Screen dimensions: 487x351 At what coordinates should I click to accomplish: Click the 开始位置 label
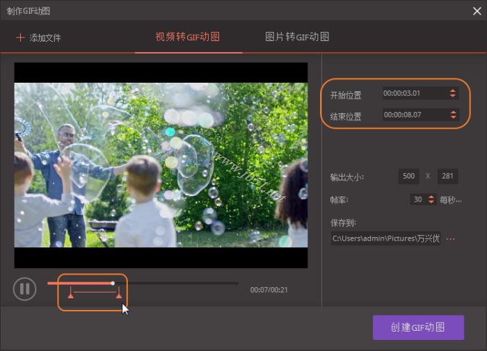[x=346, y=95]
